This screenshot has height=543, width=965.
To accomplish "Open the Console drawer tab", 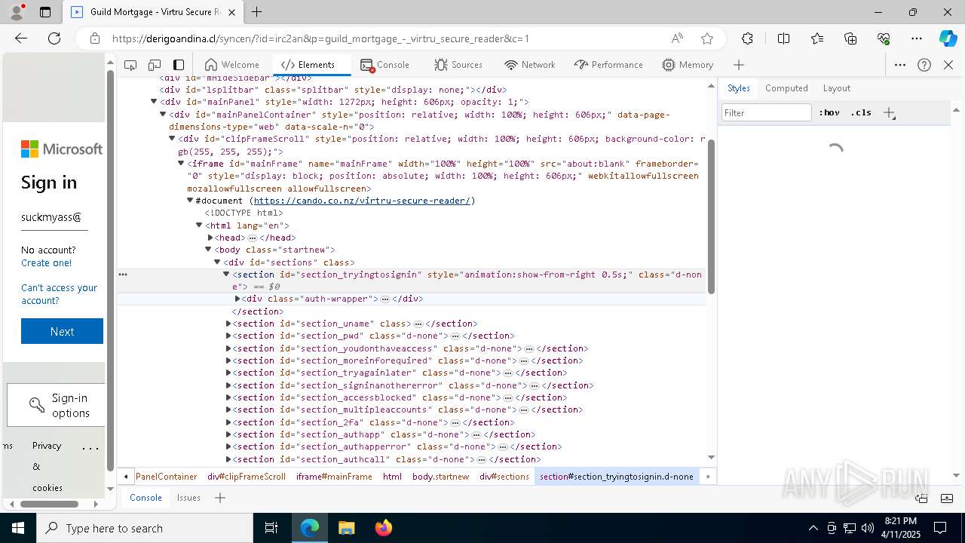I will [x=146, y=498].
